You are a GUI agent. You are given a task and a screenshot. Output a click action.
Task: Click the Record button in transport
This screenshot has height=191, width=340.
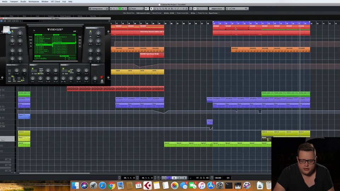[184, 178]
